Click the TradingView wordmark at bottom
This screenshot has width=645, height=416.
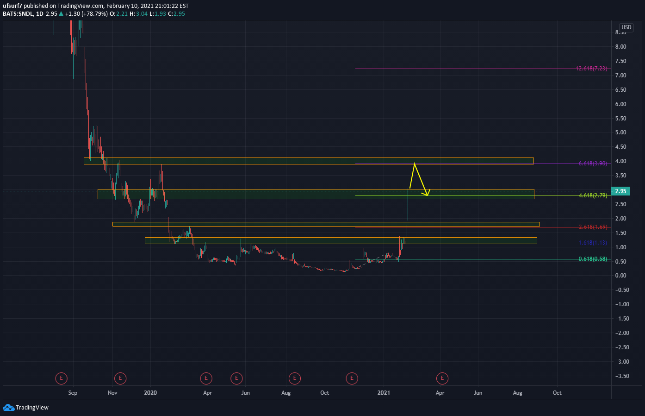click(32, 408)
